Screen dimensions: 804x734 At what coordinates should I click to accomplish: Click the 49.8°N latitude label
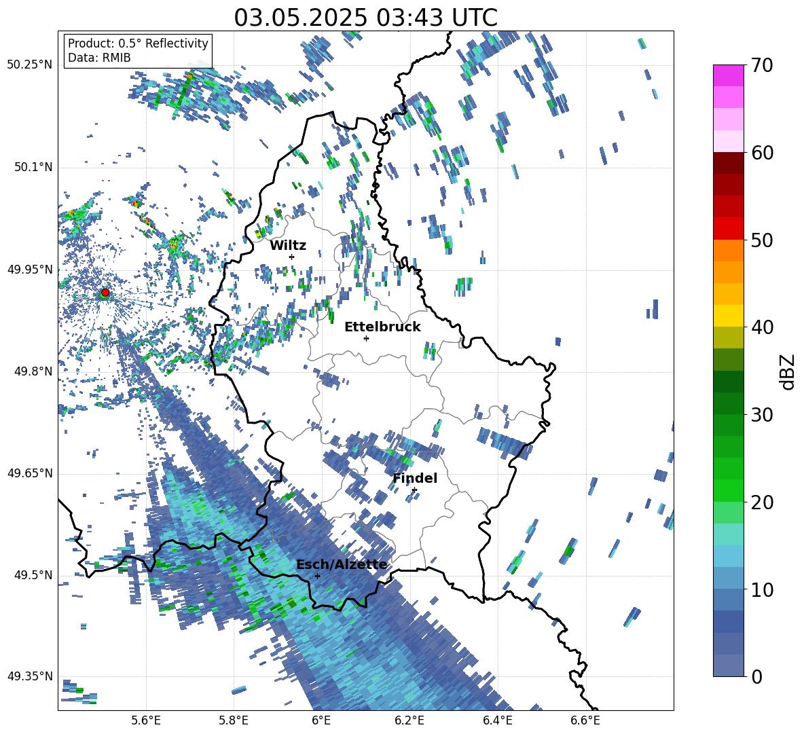click(33, 371)
